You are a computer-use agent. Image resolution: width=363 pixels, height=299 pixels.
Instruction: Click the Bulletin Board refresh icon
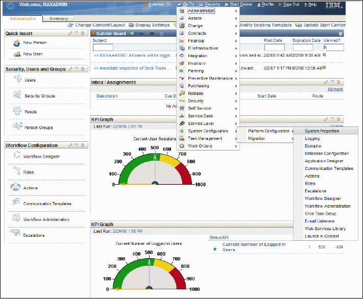point(162,34)
